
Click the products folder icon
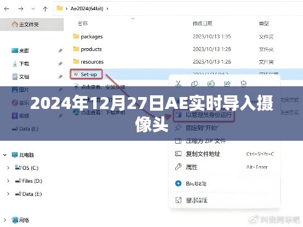[x=76, y=49]
